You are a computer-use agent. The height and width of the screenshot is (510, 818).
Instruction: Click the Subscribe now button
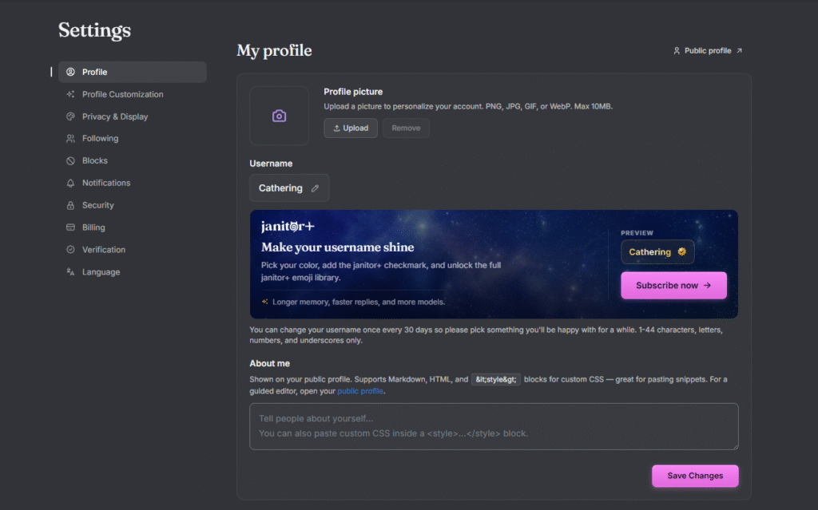(673, 285)
